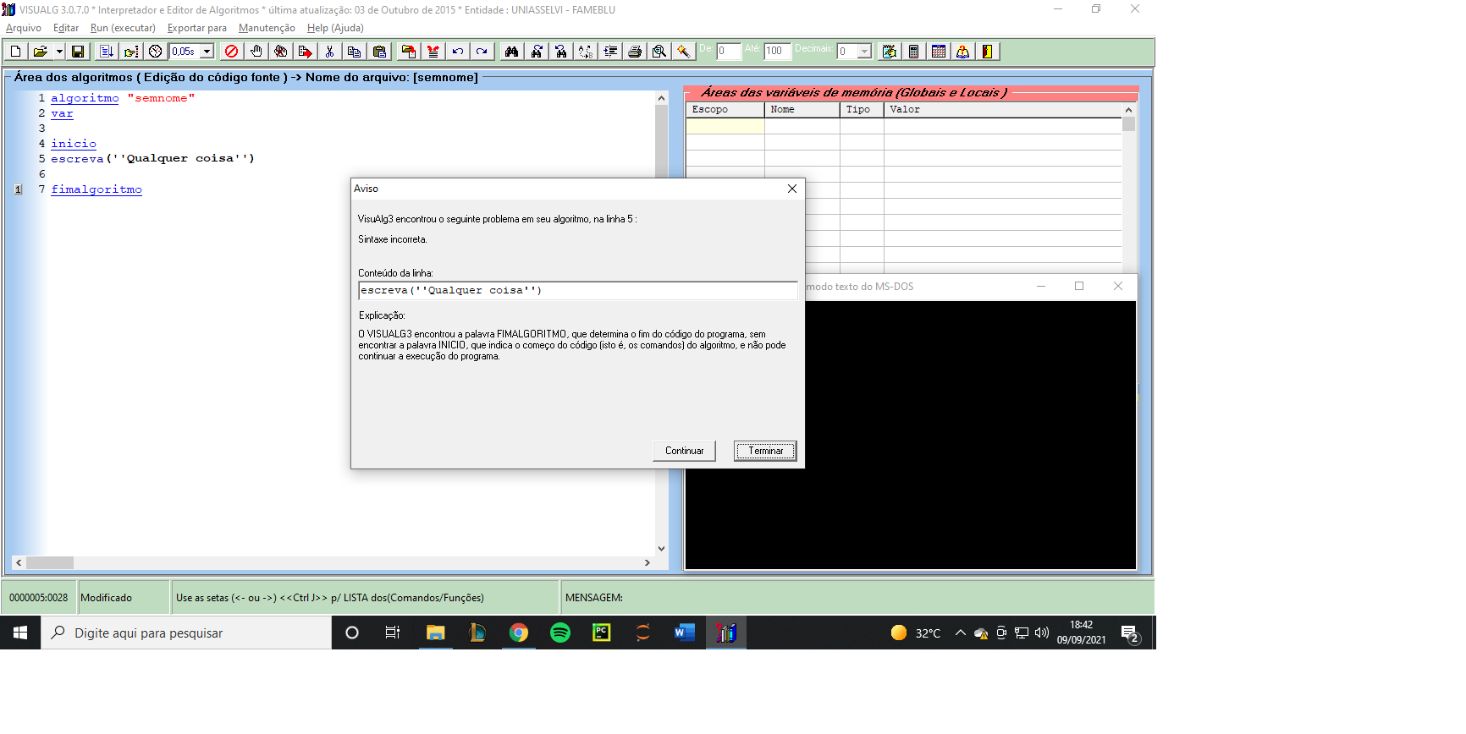Open the 0,05s delay dropdown arrow
This screenshot has height=734, width=1466.
click(x=207, y=52)
